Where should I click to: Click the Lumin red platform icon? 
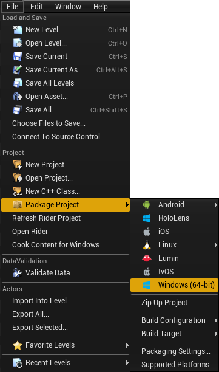pyautogui.click(x=147, y=258)
